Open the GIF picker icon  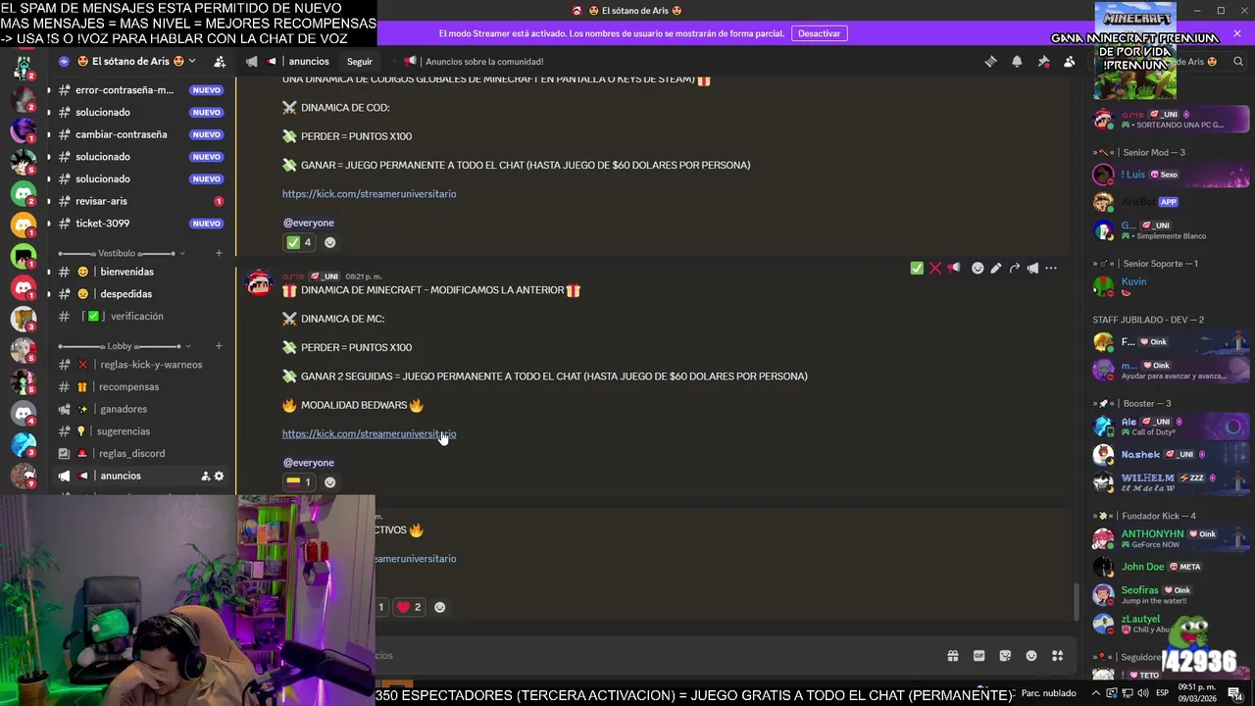click(x=979, y=656)
